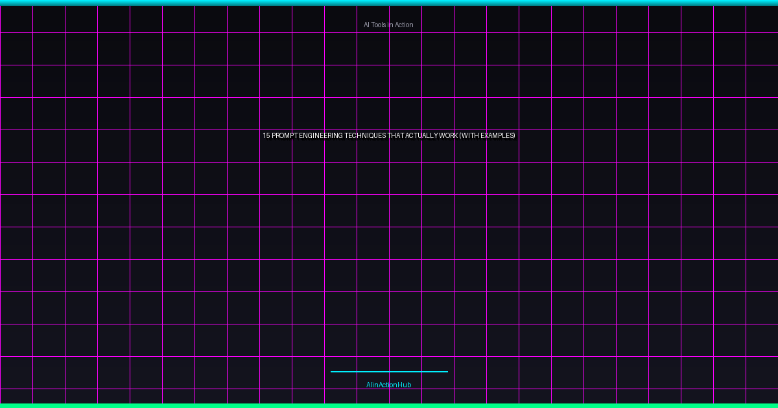Click the bottom-left magenta grid cell
Viewport: 778px width, 408px height.
click(16, 396)
